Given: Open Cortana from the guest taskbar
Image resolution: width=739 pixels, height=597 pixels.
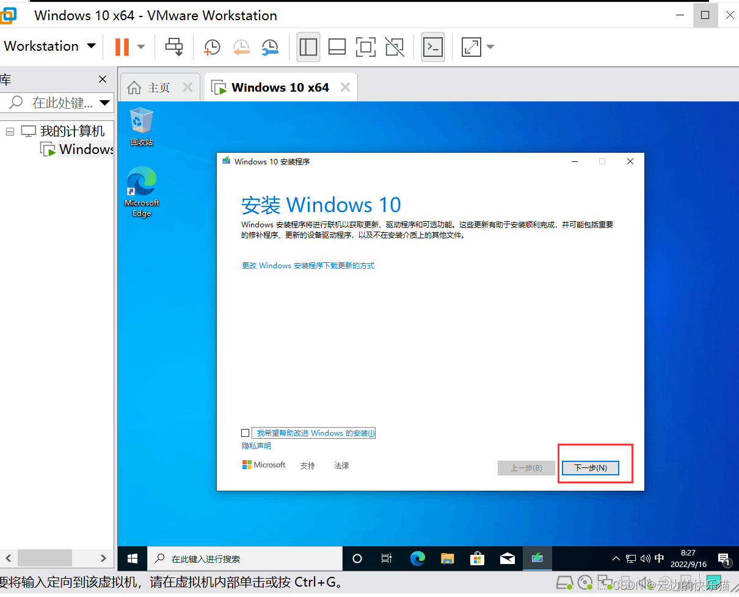Looking at the screenshot, I should click(x=358, y=559).
